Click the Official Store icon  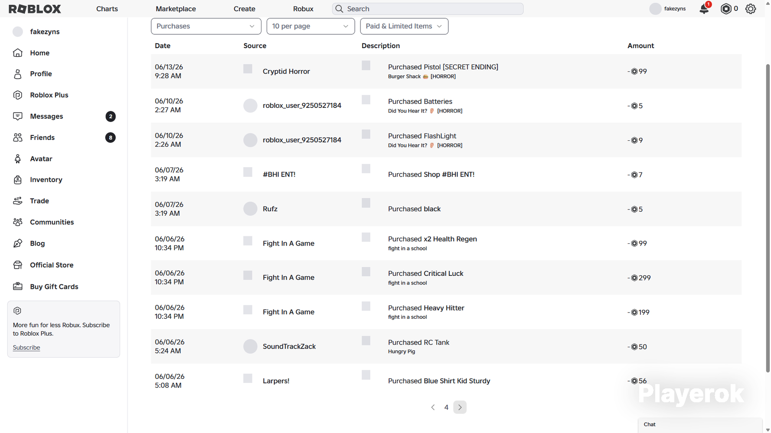[18, 265]
